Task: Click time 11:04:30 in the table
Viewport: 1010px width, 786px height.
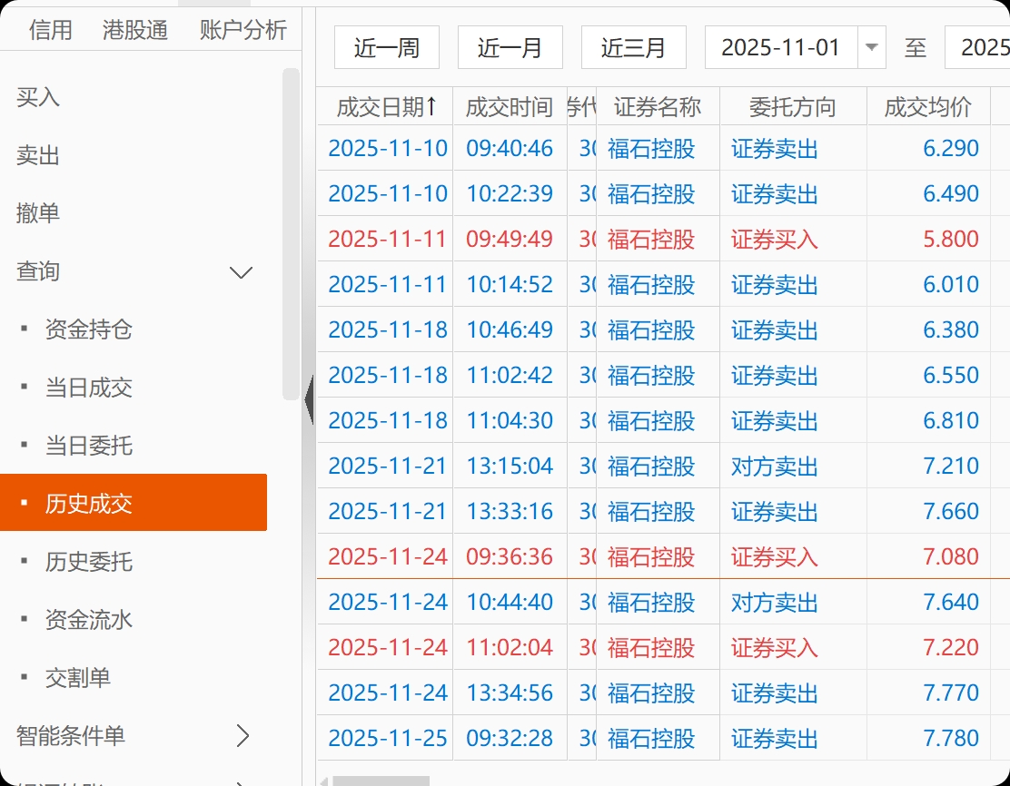Action: pyautogui.click(x=510, y=420)
